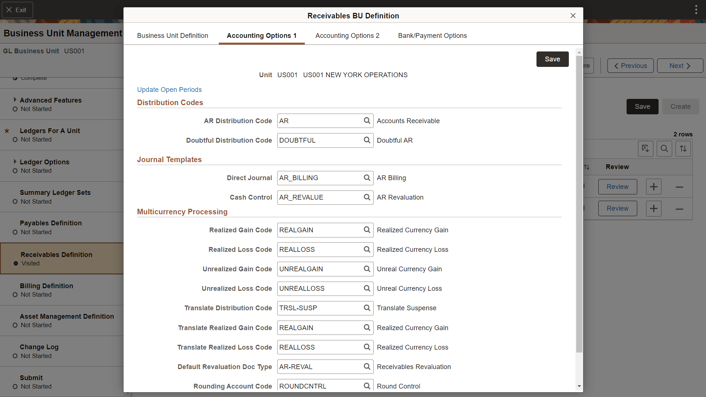Open the Doubtful Distribution Code lookup

(367, 140)
